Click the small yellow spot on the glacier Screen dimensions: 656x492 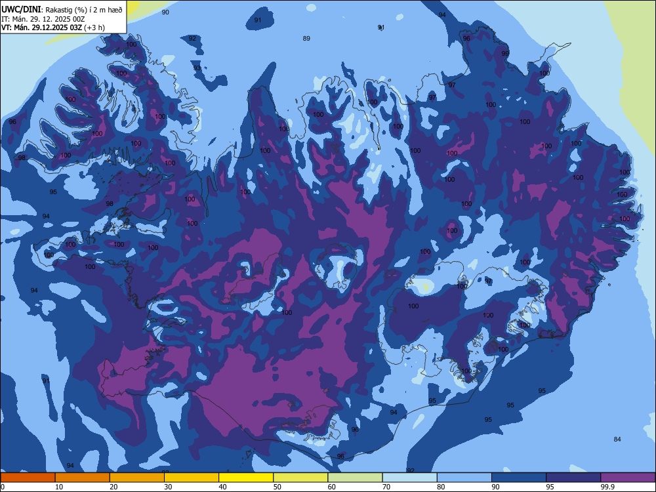[426, 287]
